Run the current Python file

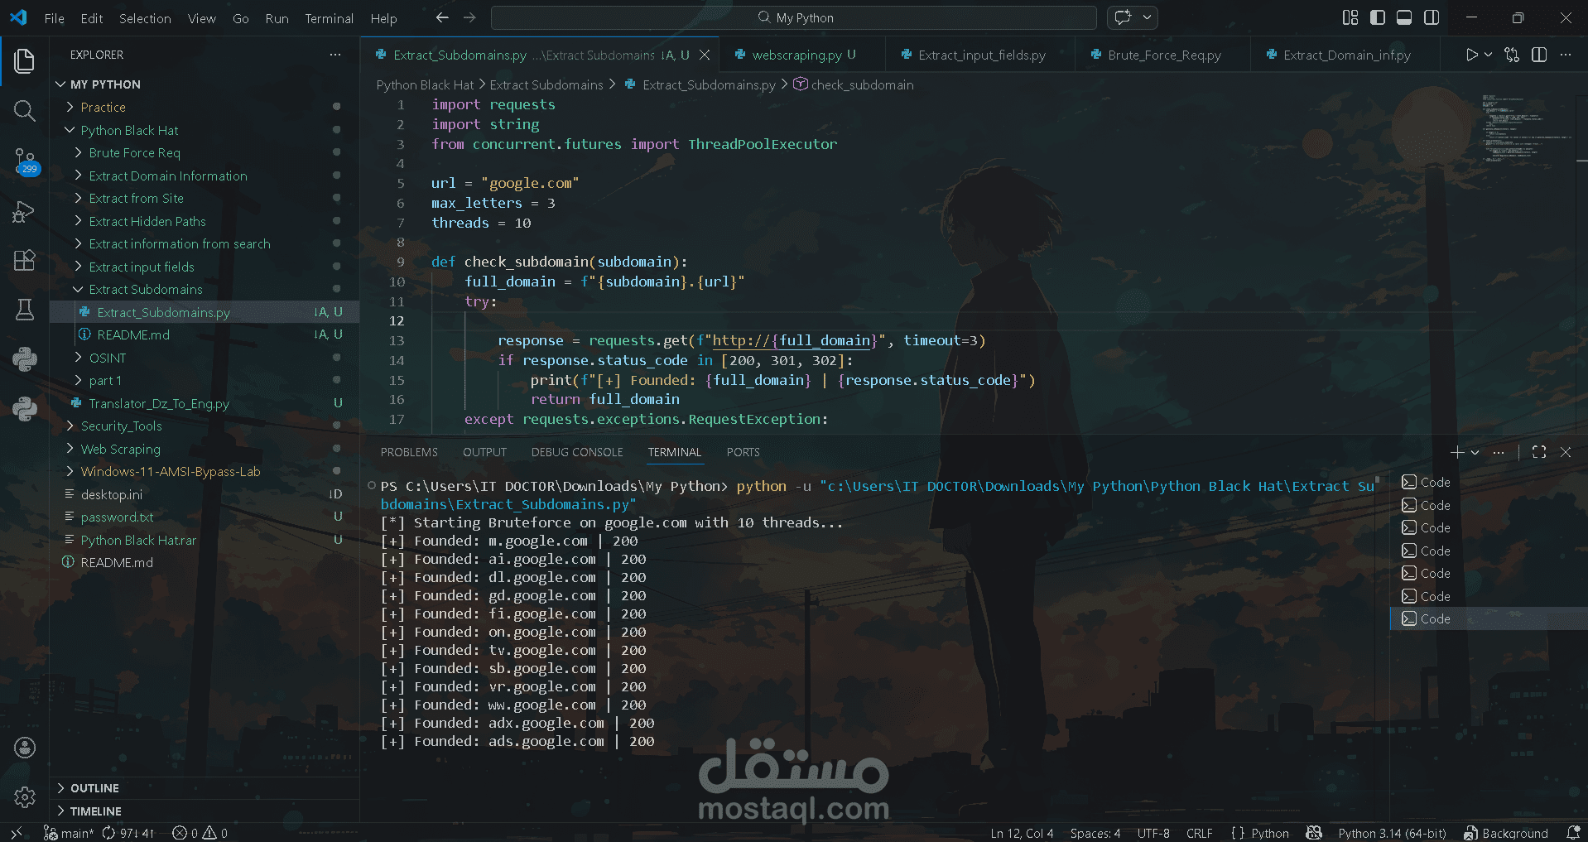1472,55
